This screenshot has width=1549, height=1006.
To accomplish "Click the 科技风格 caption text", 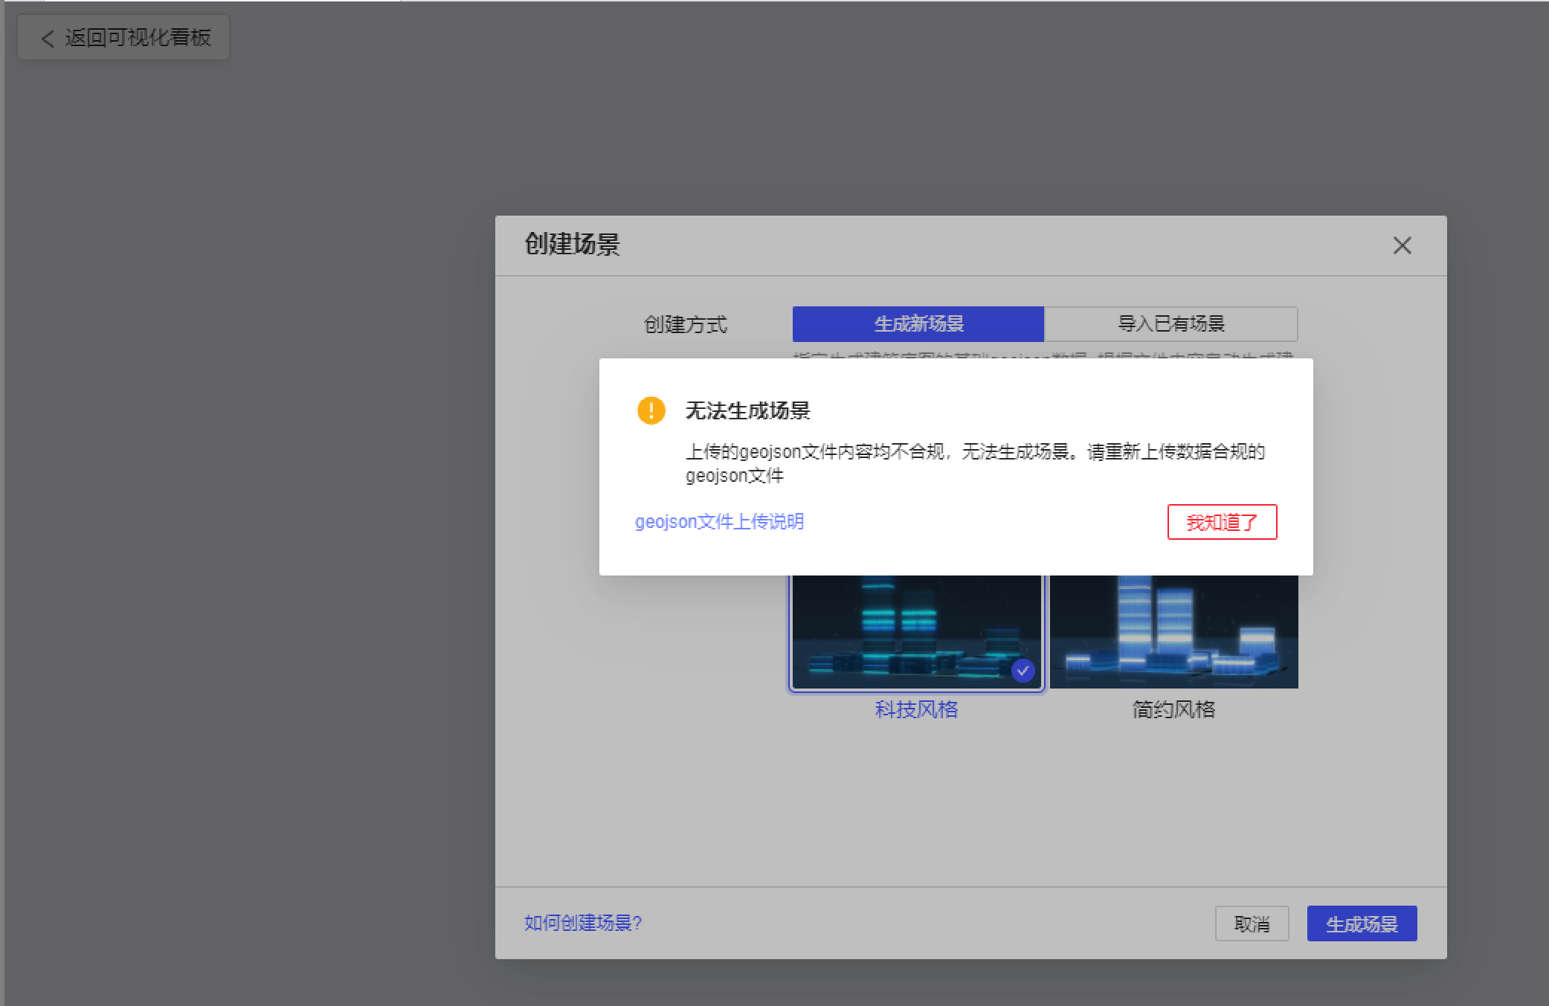I will pyautogui.click(x=916, y=709).
